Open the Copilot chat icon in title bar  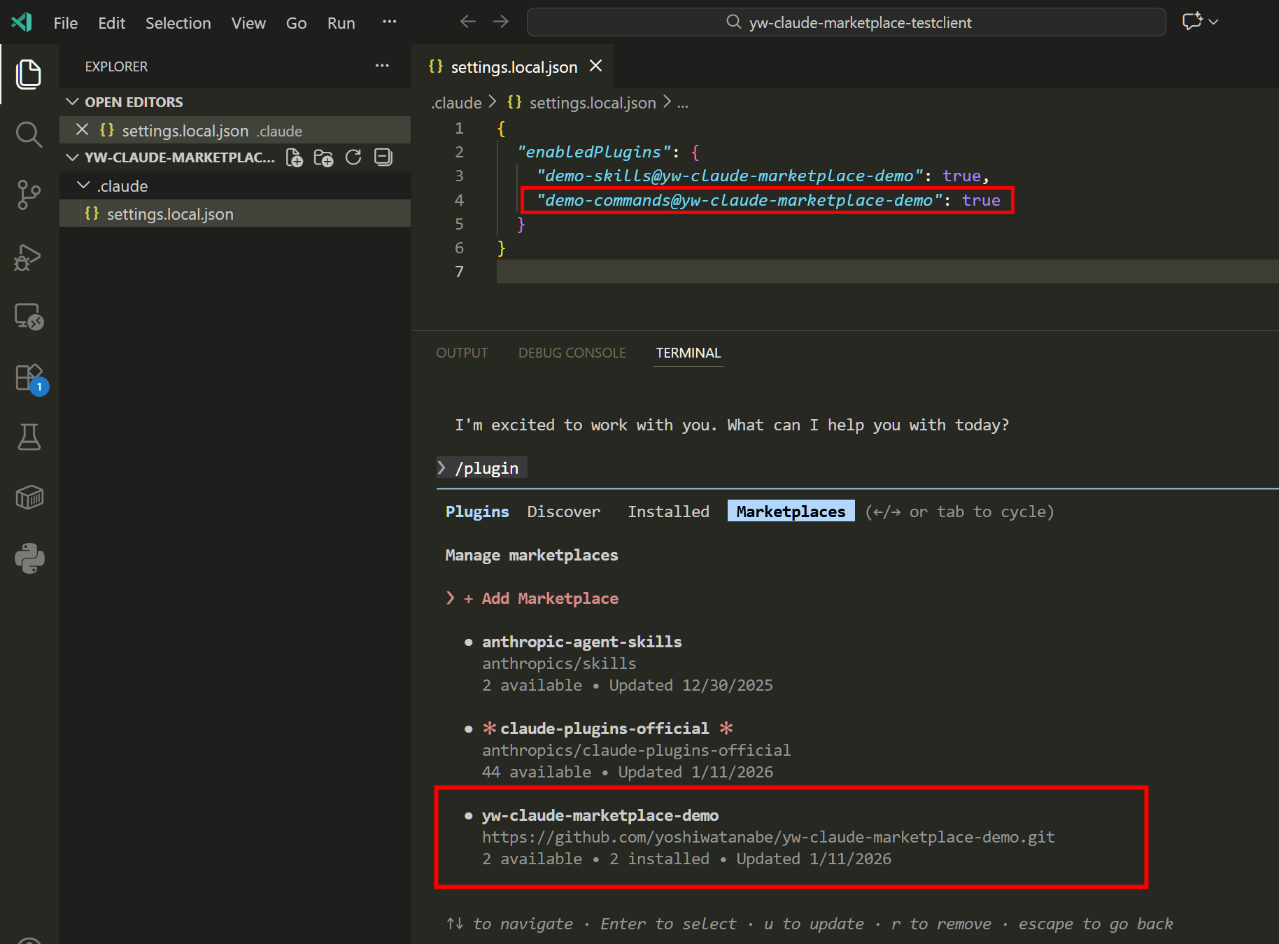click(1192, 22)
